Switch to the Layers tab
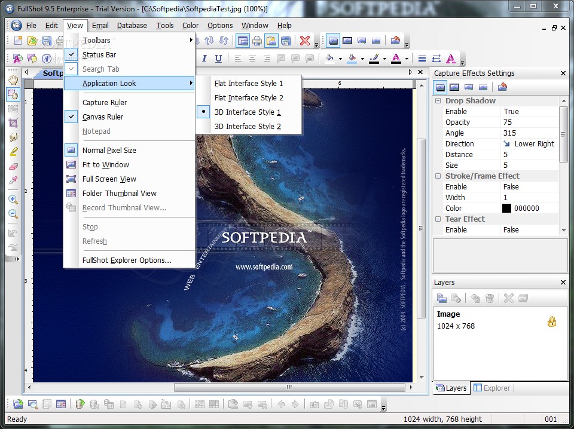 tap(451, 388)
